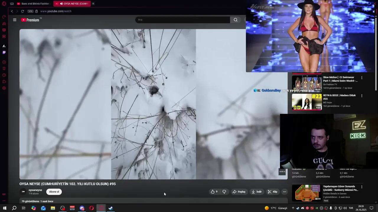Switch to the OYSA NEYSE tab
This screenshot has height=212, width=378.
pyautogui.click(x=72, y=4)
